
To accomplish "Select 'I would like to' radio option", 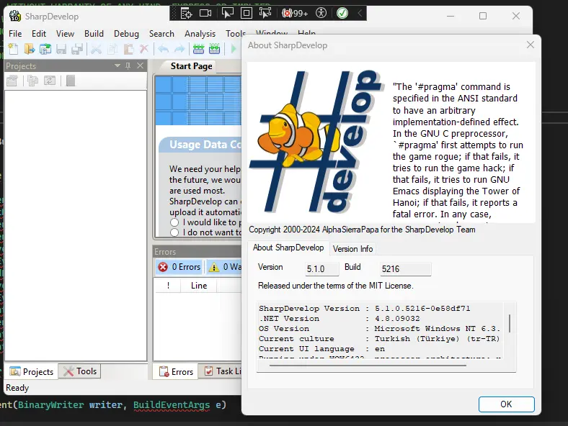I will point(174,222).
